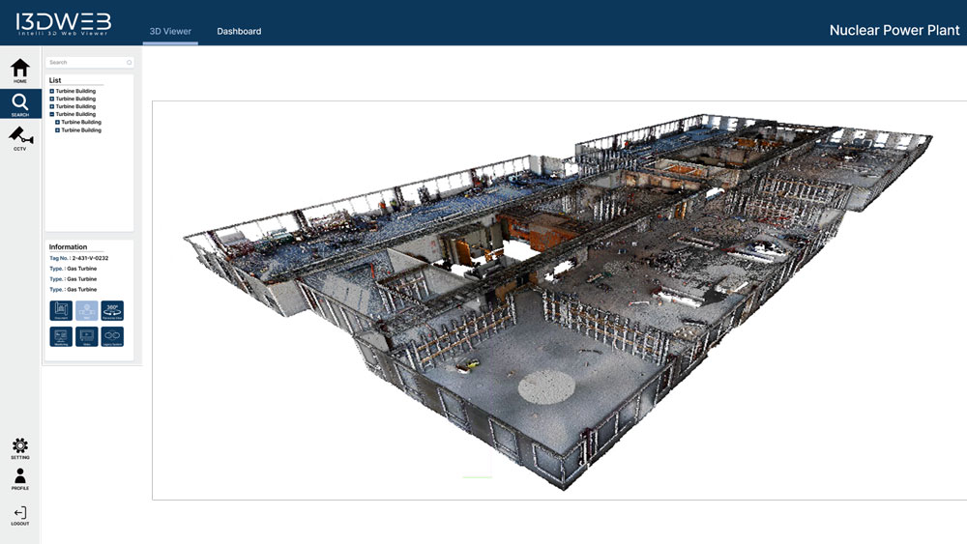Open the user Profile page
Image resolution: width=967 pixels, height=544 pixels.
(x=20, y=478)
